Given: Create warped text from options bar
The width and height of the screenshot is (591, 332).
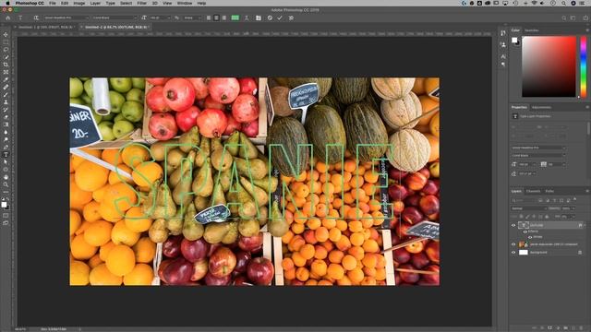Looking at the screenshot, I should [247, 18].
